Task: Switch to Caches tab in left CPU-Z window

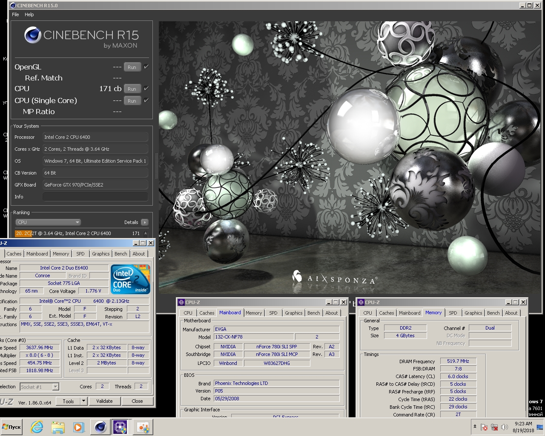Action: click(14, 254)
